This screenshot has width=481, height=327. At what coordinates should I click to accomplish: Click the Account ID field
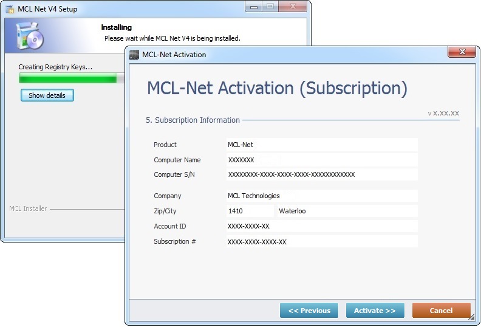pyautogui.click(x=322, y=226)
